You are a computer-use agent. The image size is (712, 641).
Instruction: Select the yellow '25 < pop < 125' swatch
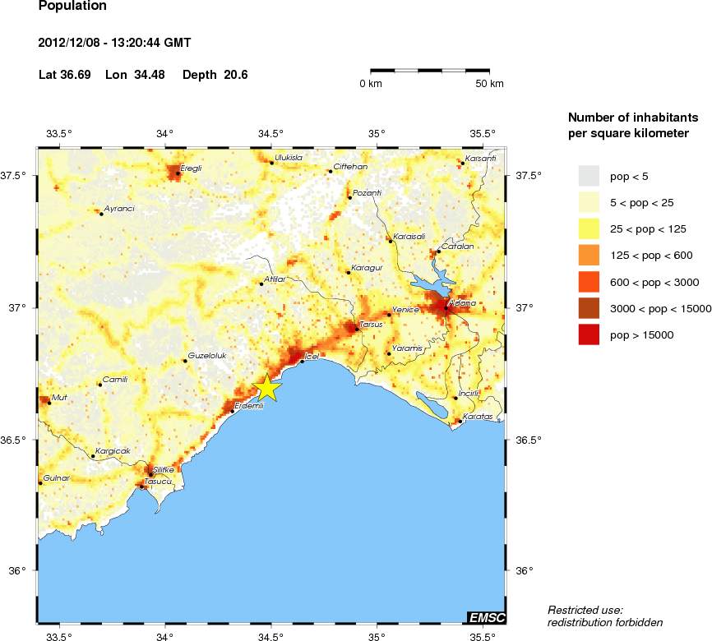589,228
